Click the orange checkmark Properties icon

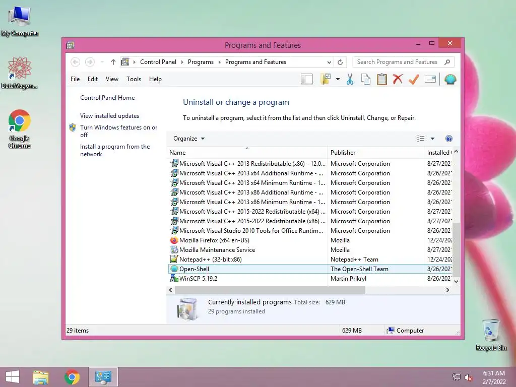[x=414, y=79]
